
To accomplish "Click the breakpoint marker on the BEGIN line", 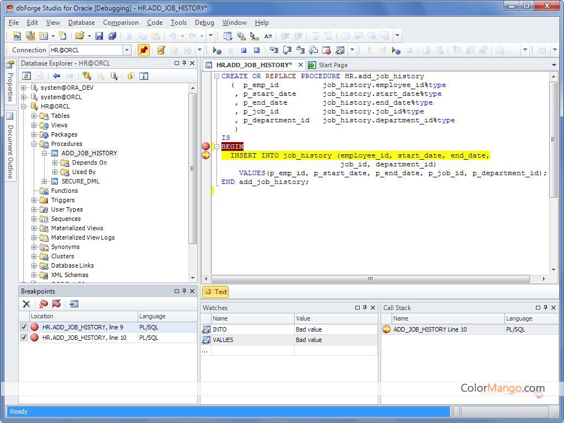I will click(x=205, y=147).
